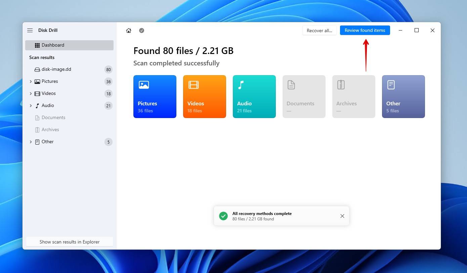Click the Videos film icon in the sidebar
Screen dimensions: 467x273
click(x=37, y=94)
